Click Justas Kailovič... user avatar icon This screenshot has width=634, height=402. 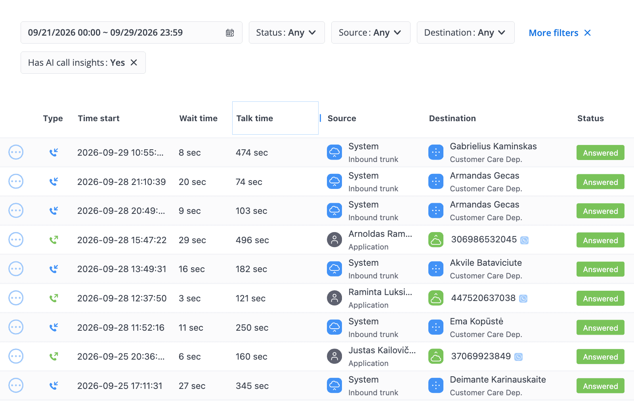(334, 356)
